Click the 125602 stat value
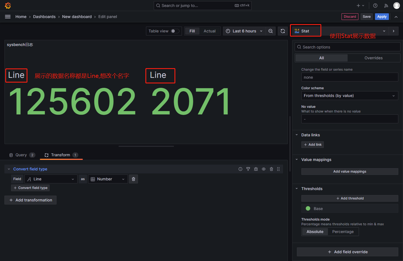The width and height of the screenshot is (403, 261). pyautogui.click(x=72, y=101)
